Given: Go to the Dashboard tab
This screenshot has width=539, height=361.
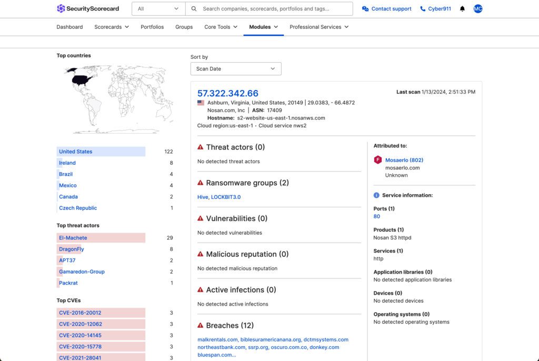Looking at the screenshot, I should click(x=70, y=27).
